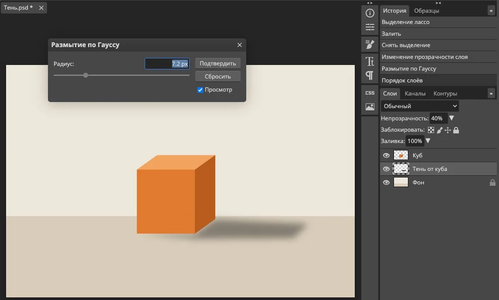Open the CSS panel icon
Viewport: 499px width, 300px height.
370,93
